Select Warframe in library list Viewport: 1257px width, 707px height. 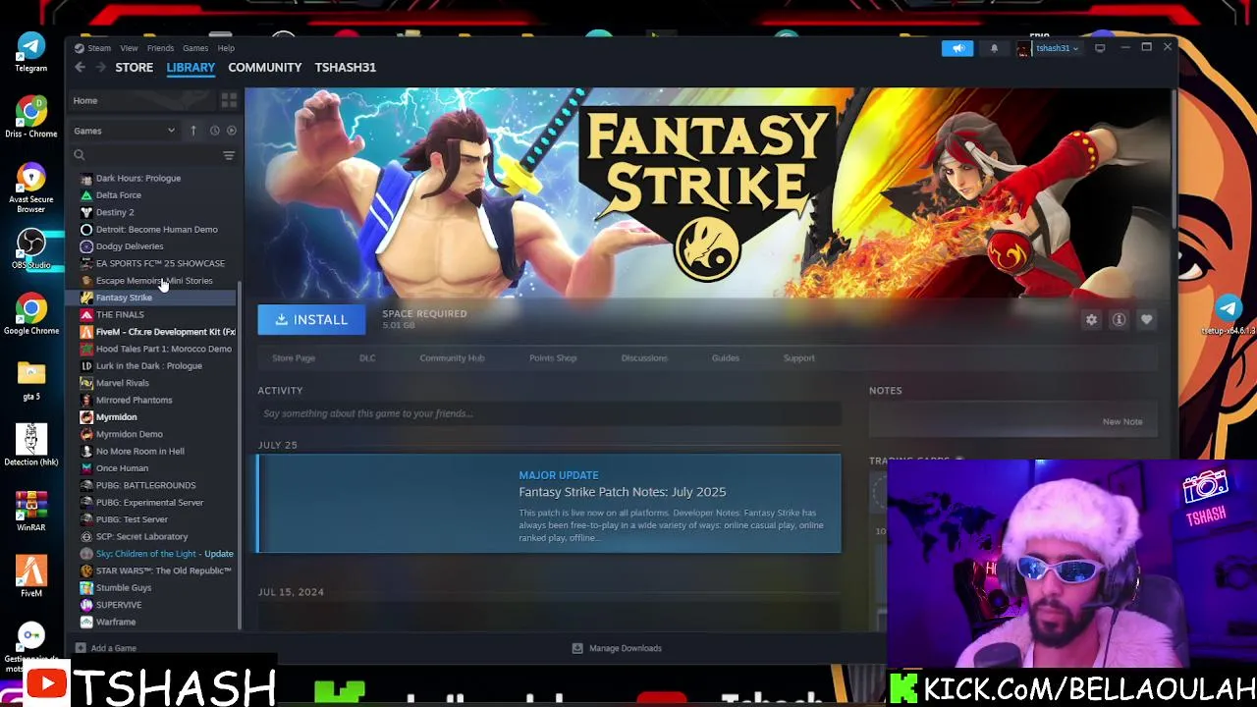pyautogui.click(x=116, y=622)
